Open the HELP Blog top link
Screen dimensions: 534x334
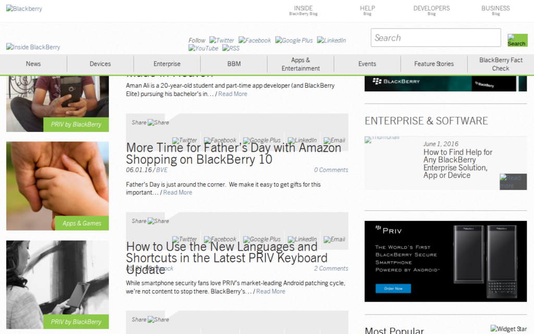[x=367, y=10]
